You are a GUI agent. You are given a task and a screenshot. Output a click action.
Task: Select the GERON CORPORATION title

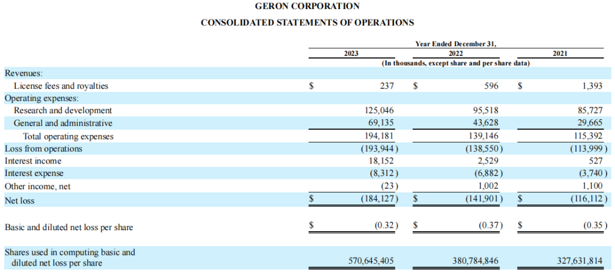[307, 6]
